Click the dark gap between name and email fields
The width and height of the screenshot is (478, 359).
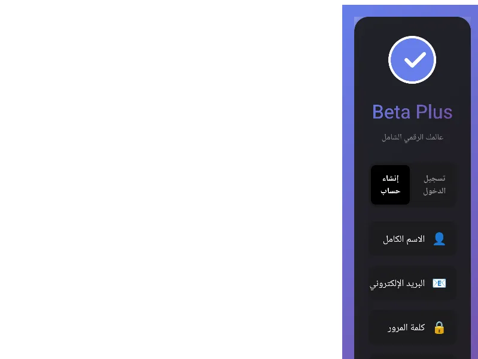point(412,261)
